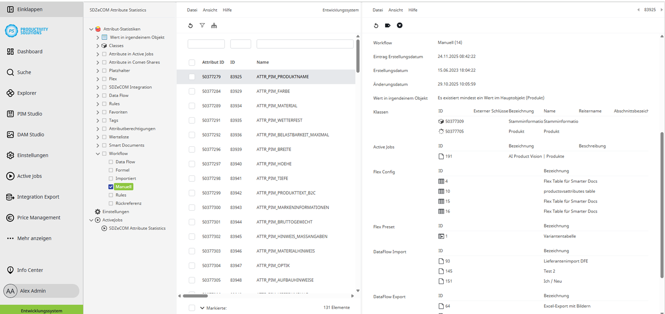Open the Datei menu of the detail panel
Viewport: 665px width, 314px height.
(378, 10)
